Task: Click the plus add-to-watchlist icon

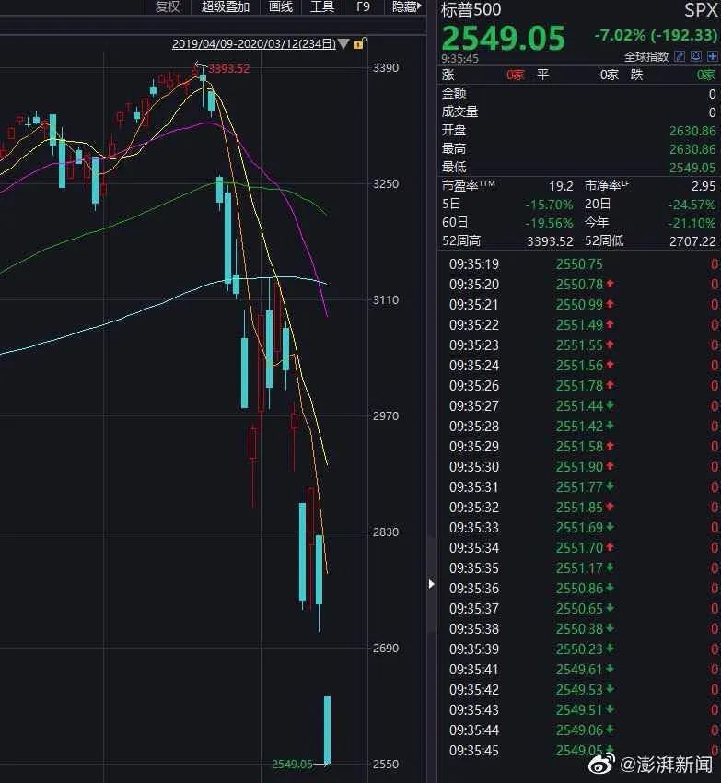Action: (x=712, y=56)
